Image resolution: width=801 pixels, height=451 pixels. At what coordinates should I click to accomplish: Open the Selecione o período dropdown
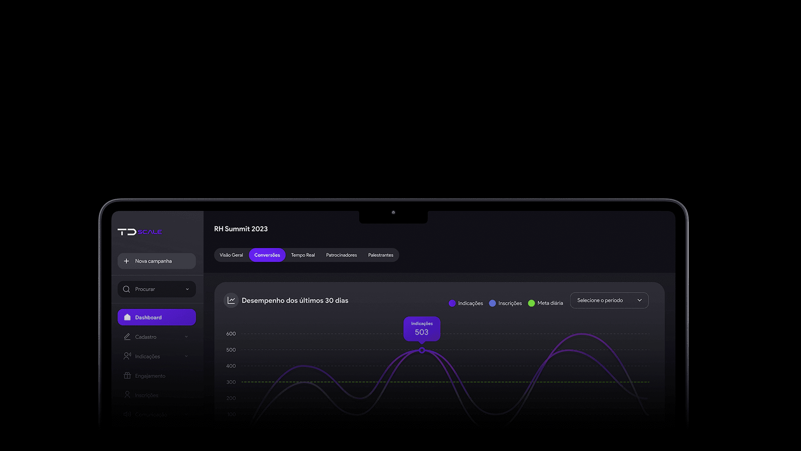click(609, 300)
